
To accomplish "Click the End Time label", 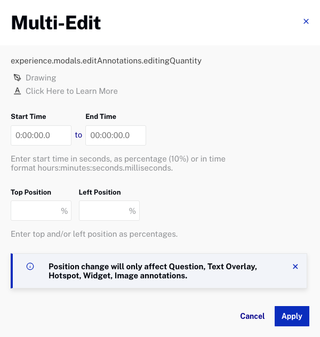I will coord(101,116).
